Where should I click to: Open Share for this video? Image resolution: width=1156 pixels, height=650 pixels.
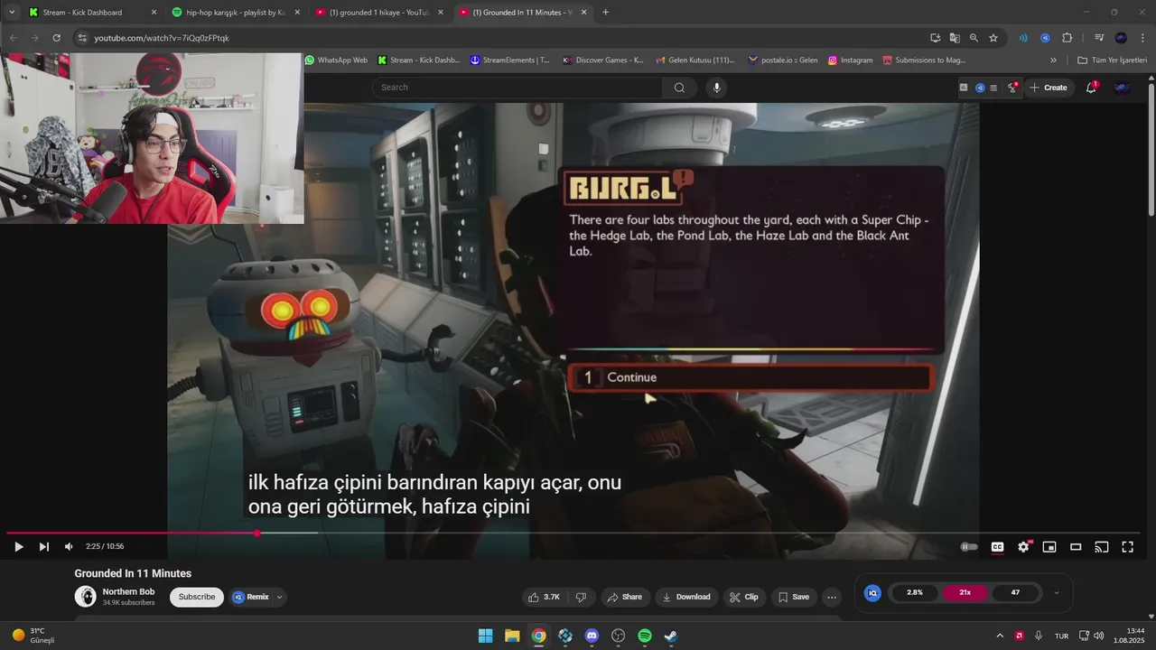point(625,597)
